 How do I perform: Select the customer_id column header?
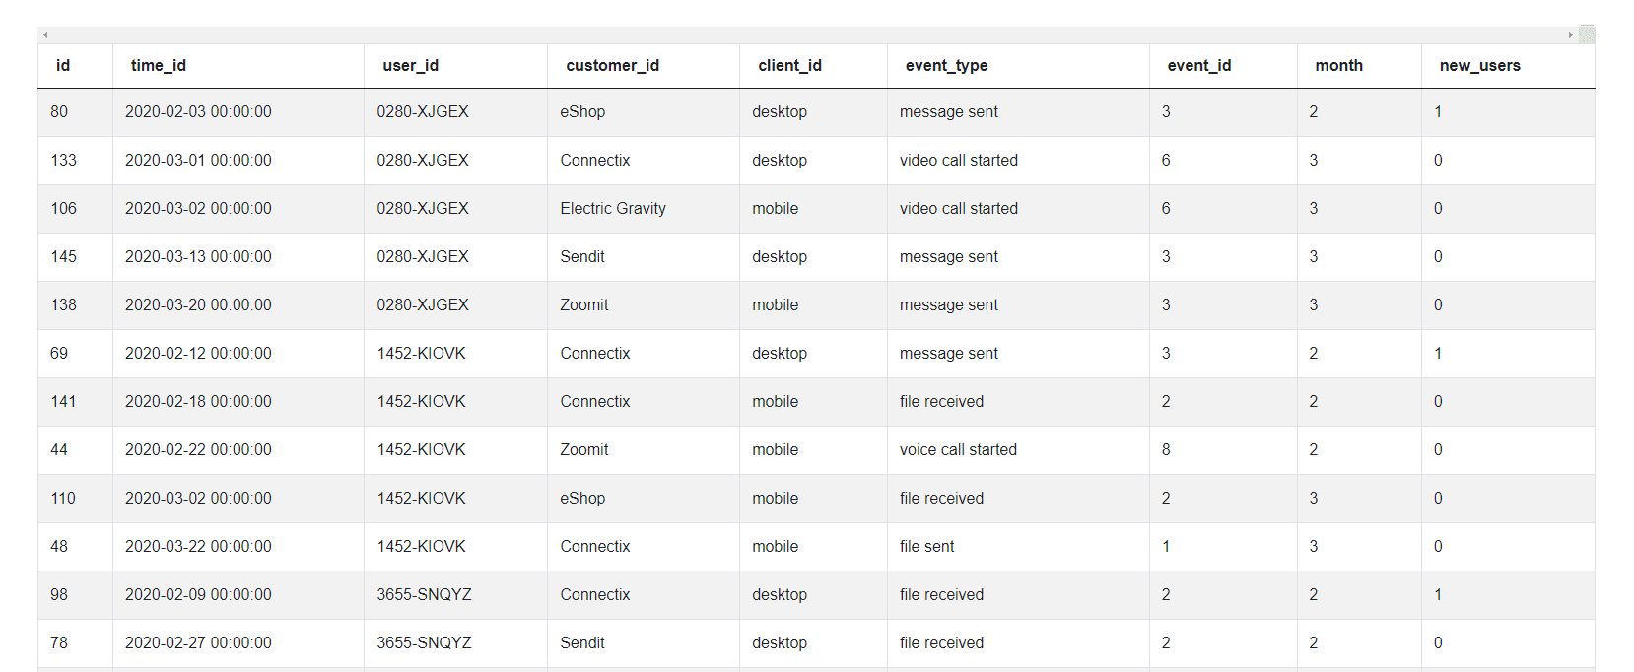(612, 65)
